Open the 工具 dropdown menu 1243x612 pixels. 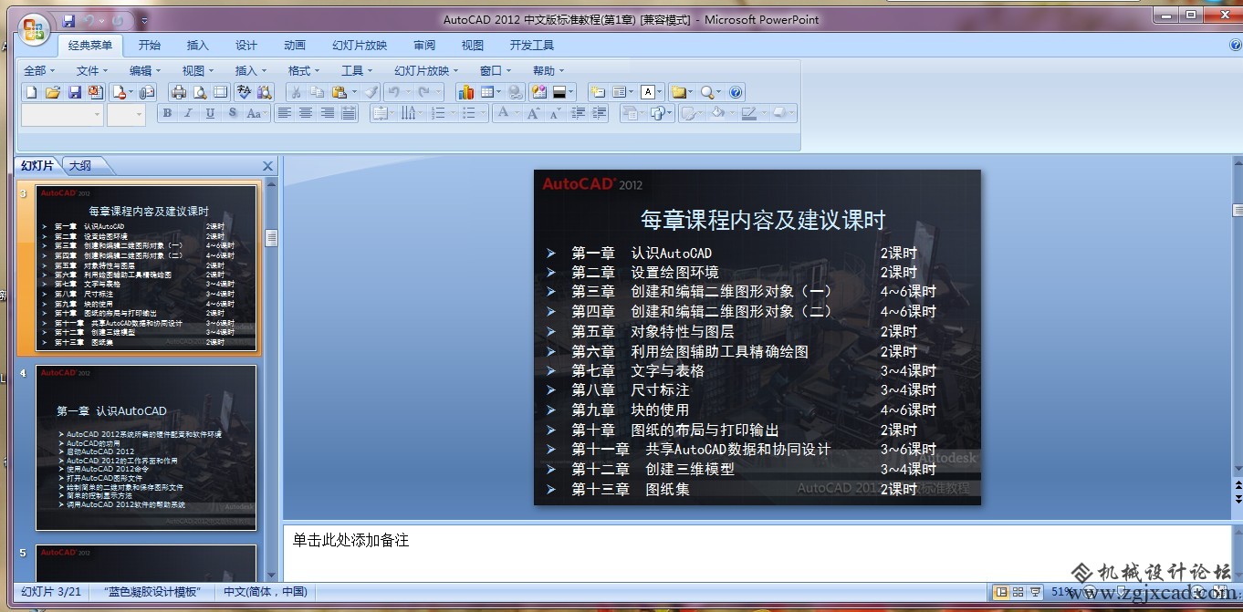[357, 70]
